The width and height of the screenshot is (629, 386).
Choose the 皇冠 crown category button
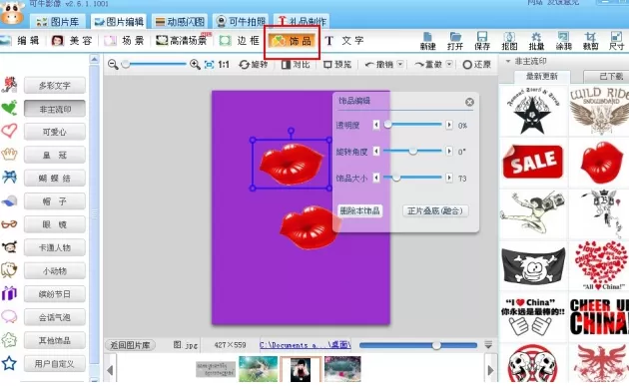pyautogui.click(x=55, y=156)
